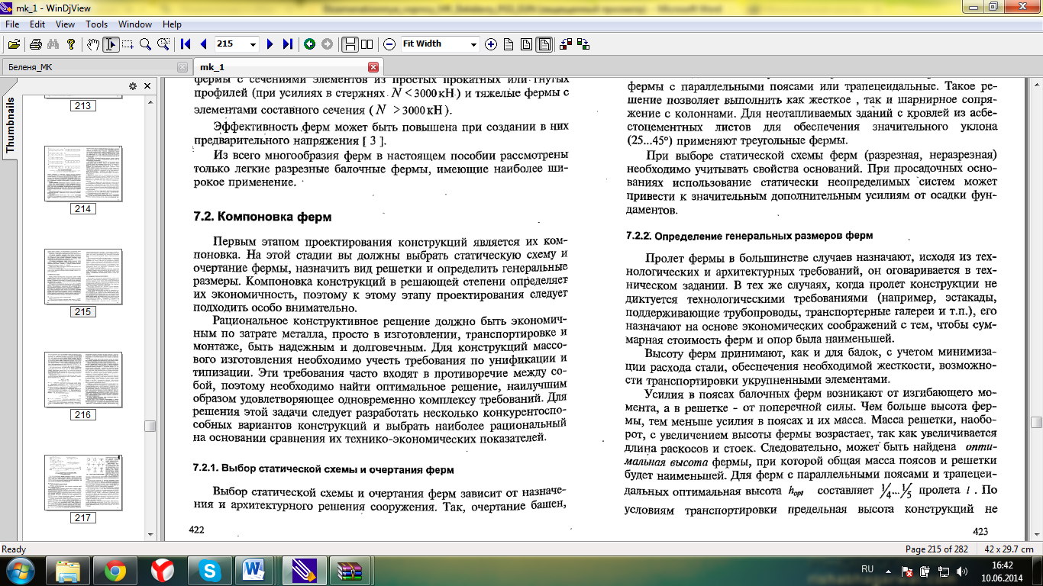
Task: Click the Zoom In plus icon
Action: 491,44
